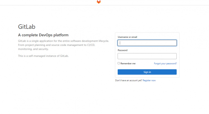The width and height of the screenshot is (209, 114).
Task: Click the 'Password' field label
Action: (123, 50)
